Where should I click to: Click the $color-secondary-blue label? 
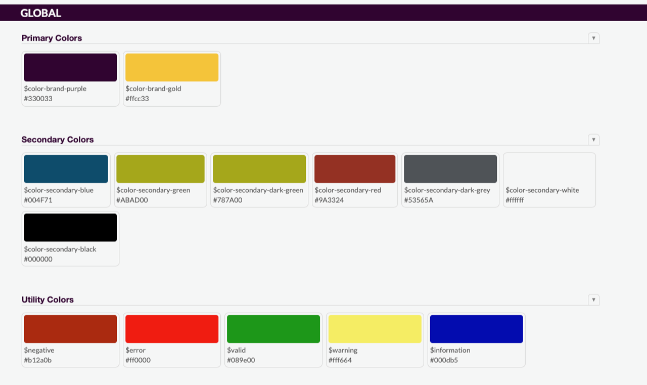pyautogui.click(x=59, y=190)
